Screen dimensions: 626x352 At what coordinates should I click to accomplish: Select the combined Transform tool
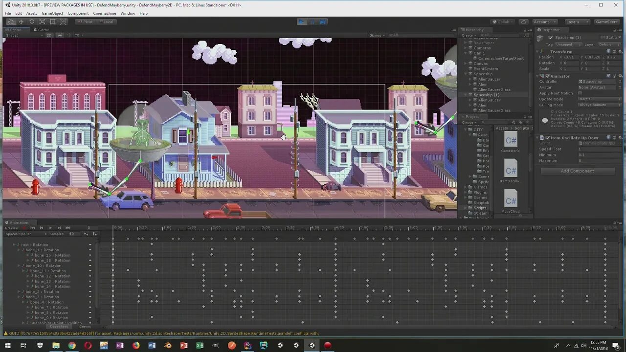coord(63,22)
